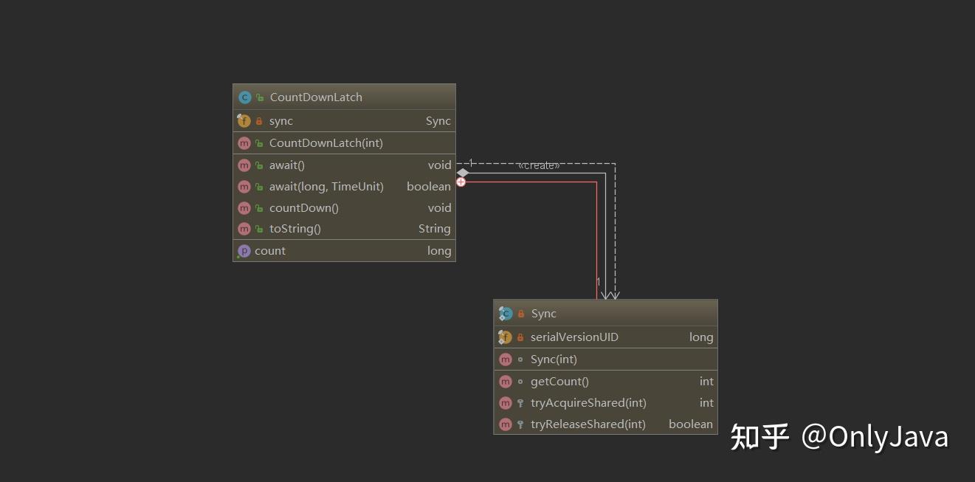The image size is (975, 482).
Task: Select the CountDownLatch class name
Action: (316, 97)
